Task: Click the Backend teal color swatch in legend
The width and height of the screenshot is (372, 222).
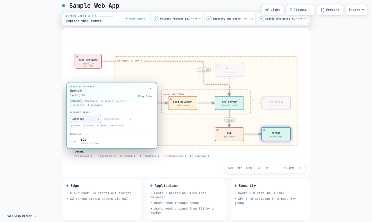Action: click(x=76, y=156)
